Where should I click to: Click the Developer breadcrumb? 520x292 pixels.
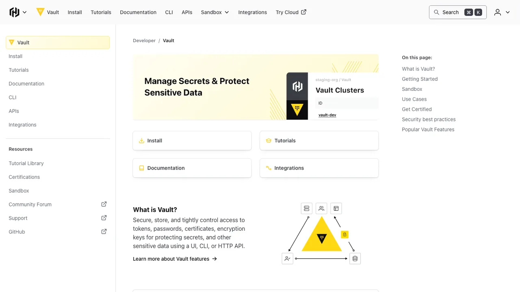coord(144,41)
